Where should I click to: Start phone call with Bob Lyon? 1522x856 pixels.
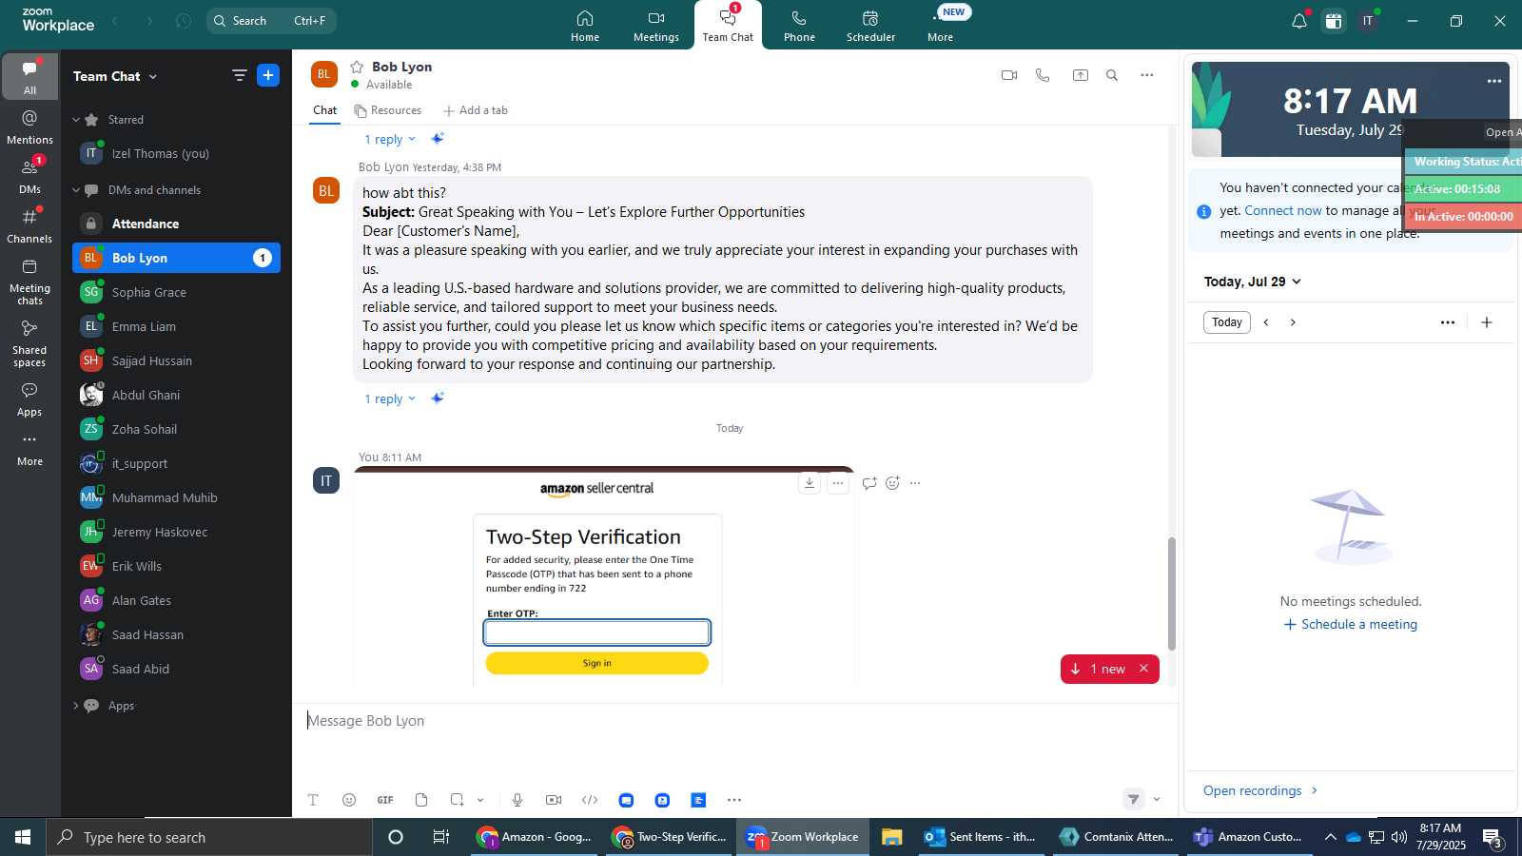(1043, 75)
